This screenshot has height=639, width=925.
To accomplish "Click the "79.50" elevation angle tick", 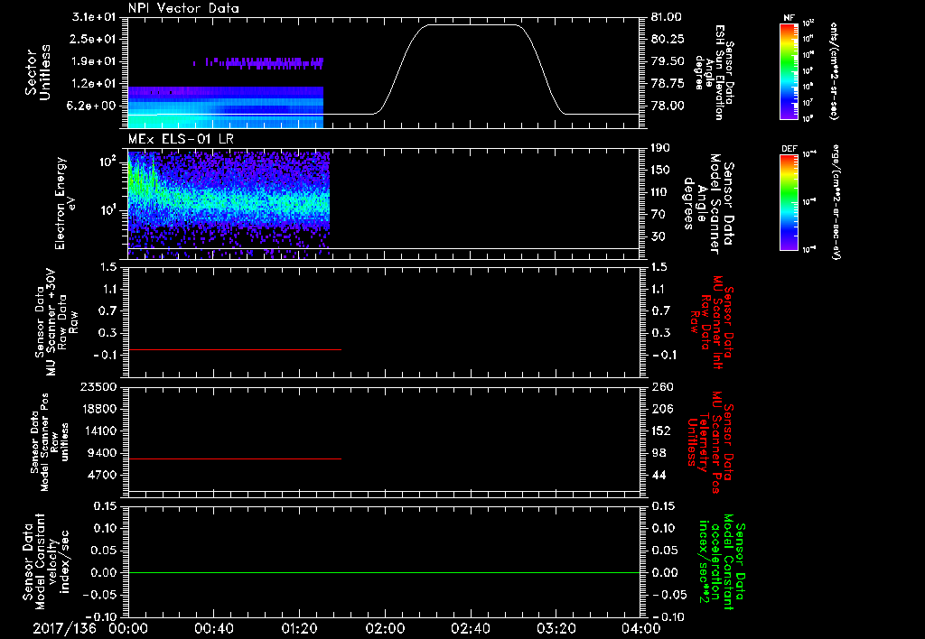I will [x=668, y=61].
